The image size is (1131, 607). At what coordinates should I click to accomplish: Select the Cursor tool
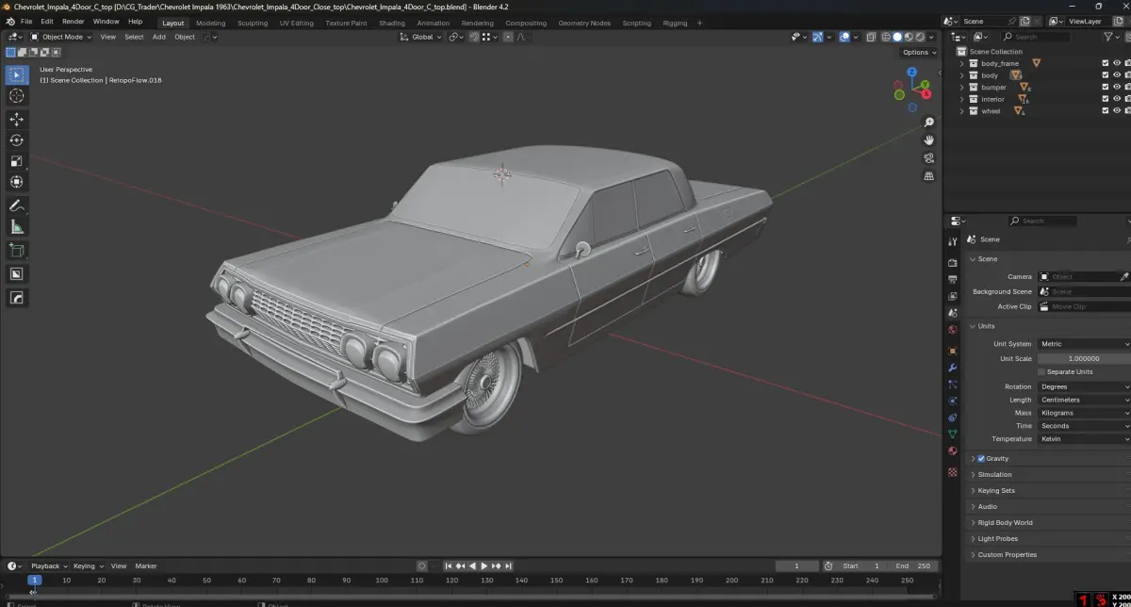pos(17,96)
